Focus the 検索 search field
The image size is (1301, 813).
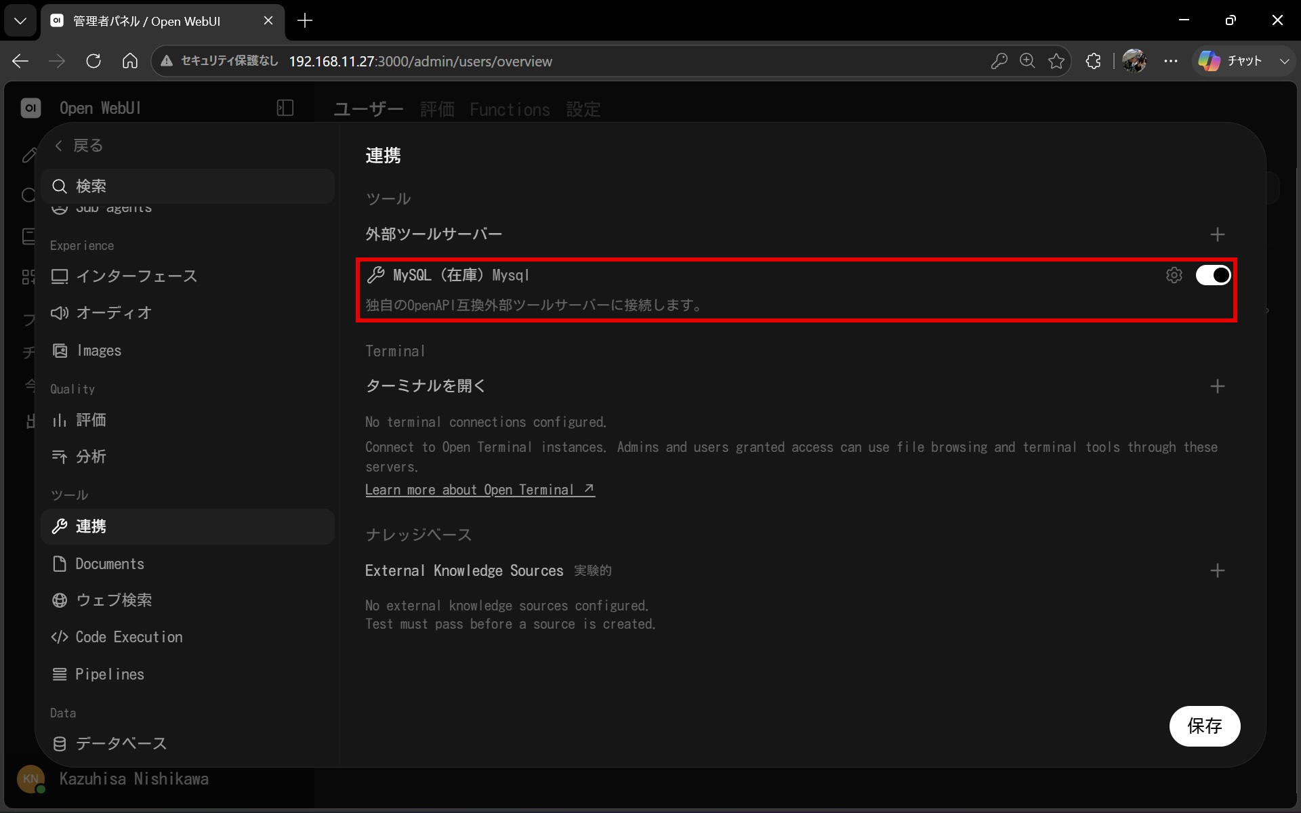pyautogui.click(x=188, y=186)
